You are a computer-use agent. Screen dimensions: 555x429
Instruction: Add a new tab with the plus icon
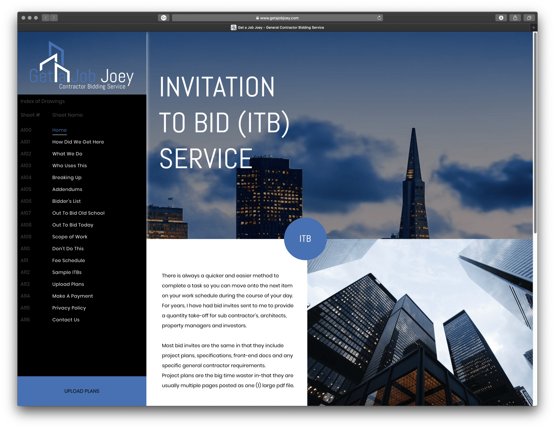[534, 27]
